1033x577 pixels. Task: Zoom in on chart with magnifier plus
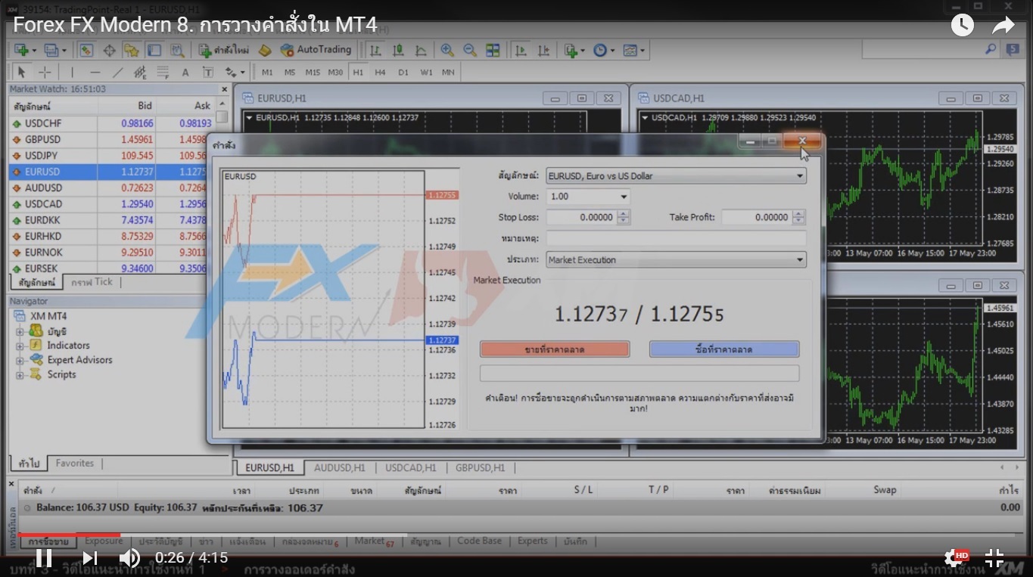447,50
